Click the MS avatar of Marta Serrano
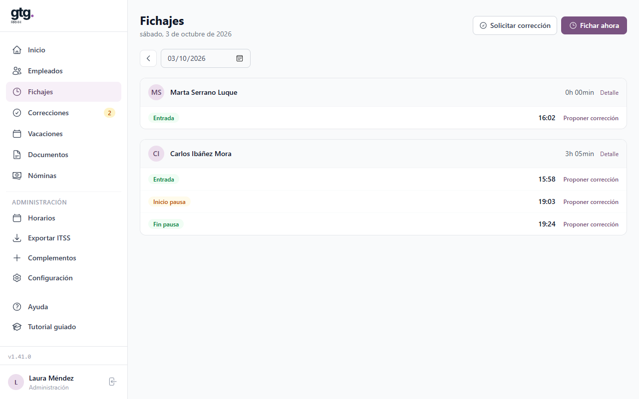639x399 pixels. pyautogui.click(x=156, y=92)
